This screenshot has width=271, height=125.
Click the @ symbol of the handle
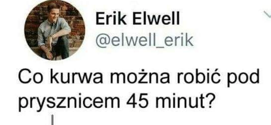click(x=102, y=41)
